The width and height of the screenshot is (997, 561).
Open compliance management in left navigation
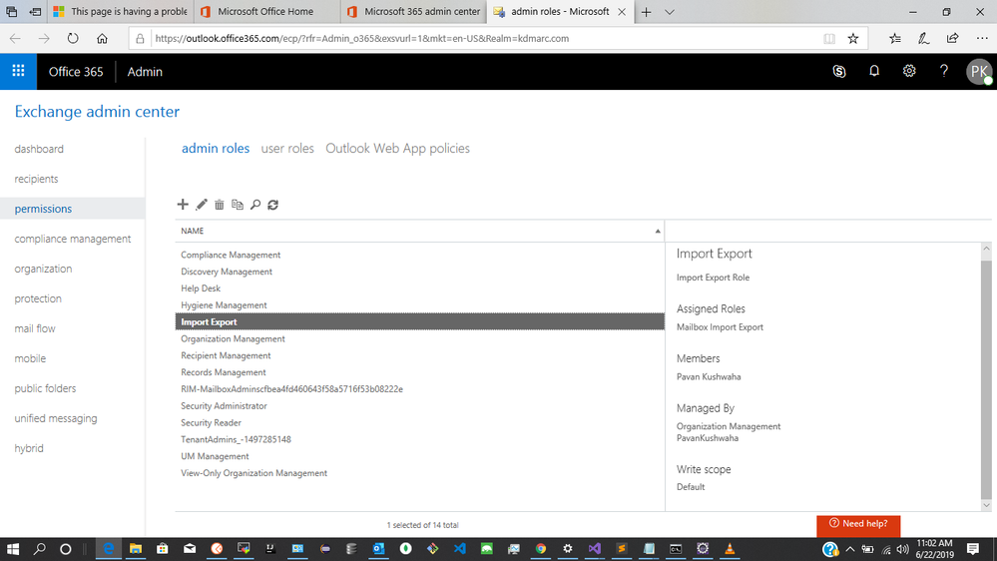pos(73,239)
